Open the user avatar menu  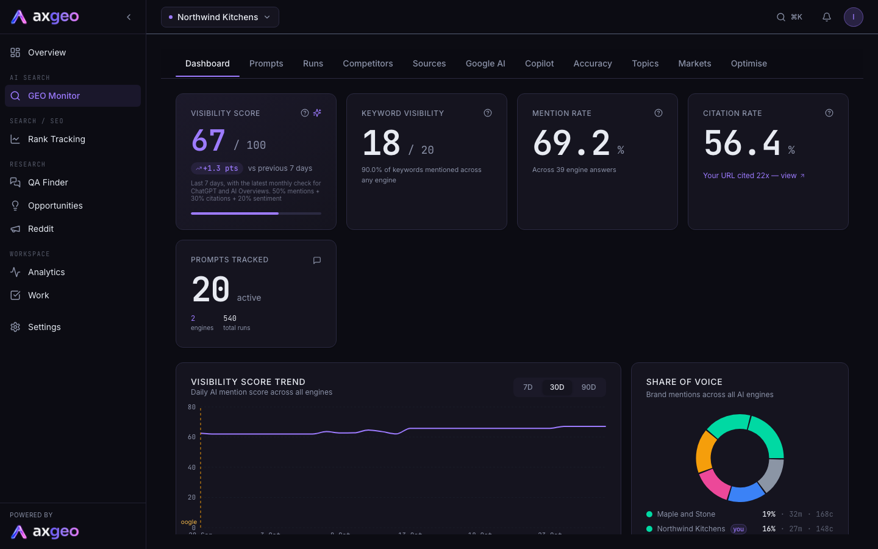point(854,17)
